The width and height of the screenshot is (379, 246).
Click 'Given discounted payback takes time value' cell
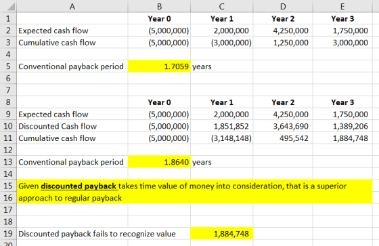click(195, 186)
